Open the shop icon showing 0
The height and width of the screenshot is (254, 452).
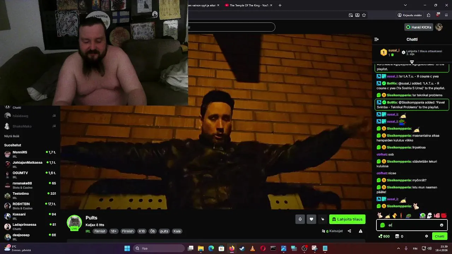[x=399, y=236]
